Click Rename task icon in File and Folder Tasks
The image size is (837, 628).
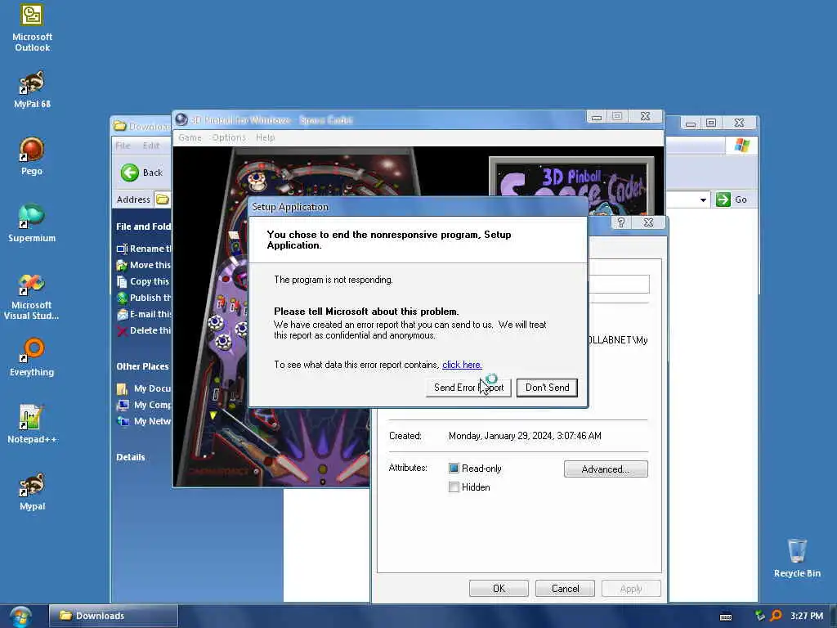click(x=122, y=249)
